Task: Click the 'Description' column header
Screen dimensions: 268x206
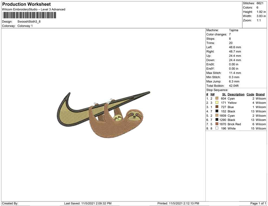Action: [236, 94]
